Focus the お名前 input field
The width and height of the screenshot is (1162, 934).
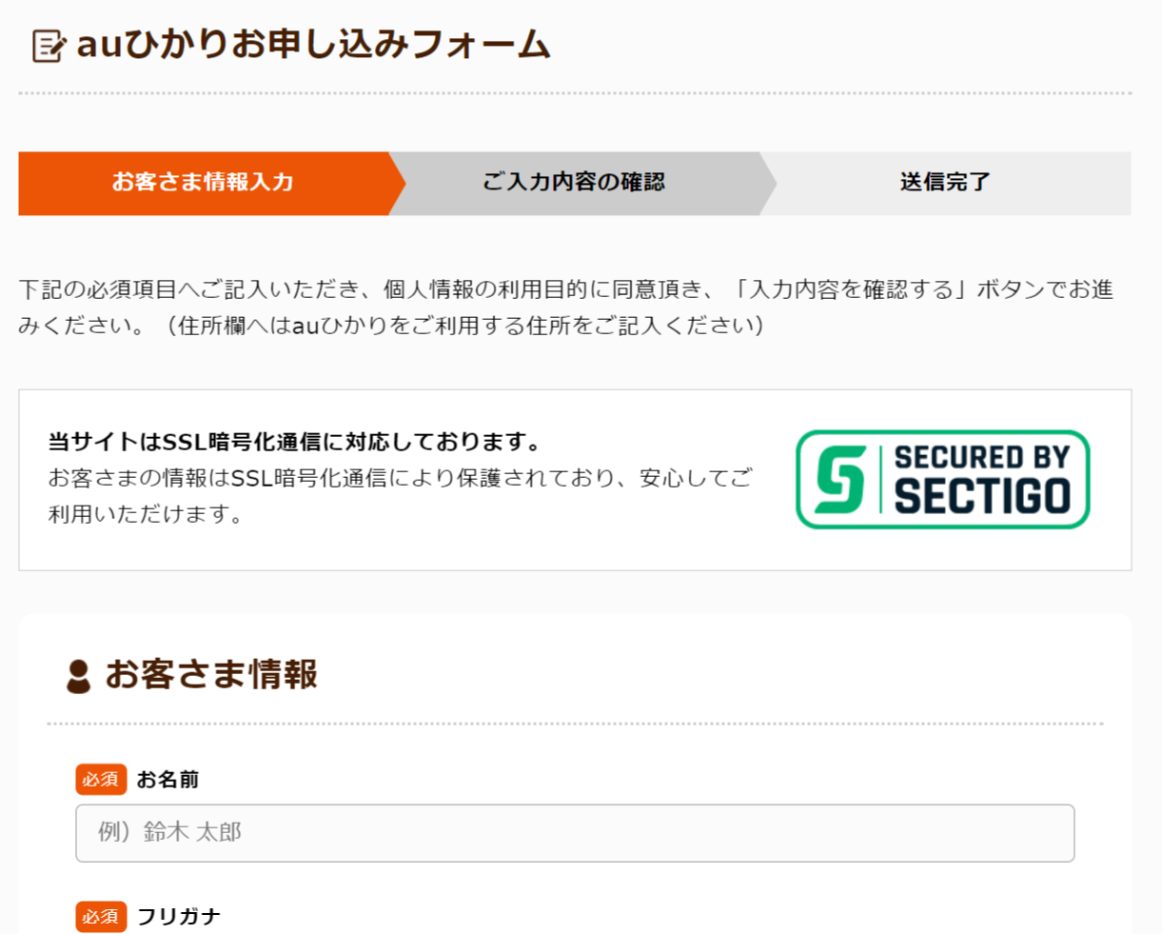[575, 833]
